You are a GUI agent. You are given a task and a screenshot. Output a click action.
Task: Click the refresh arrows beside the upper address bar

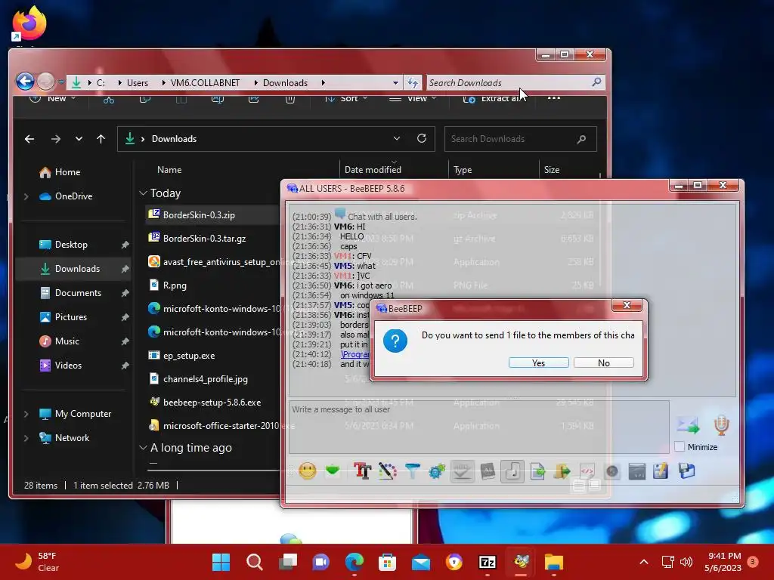pos(413,82)
